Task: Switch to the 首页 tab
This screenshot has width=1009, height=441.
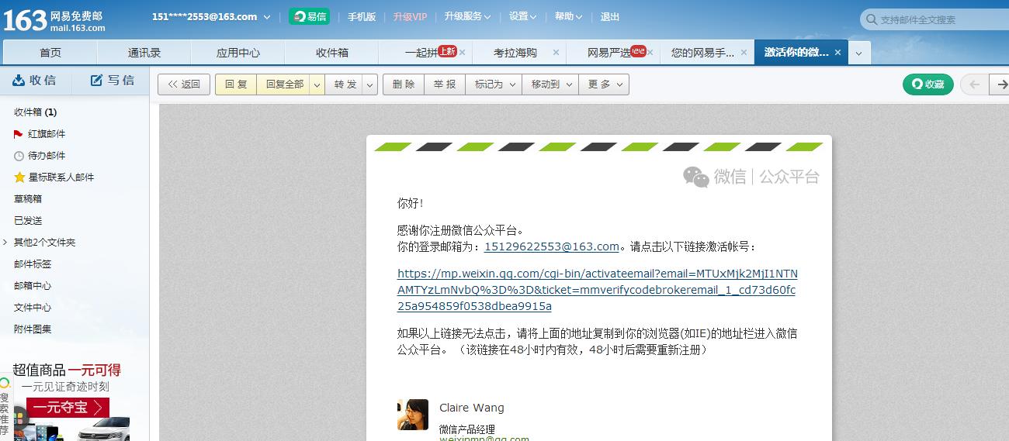Action: (50, 53)
